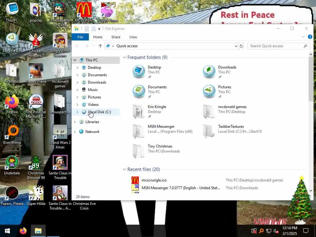Click the scroll down arrow in content pane
316x237 pixels.
(x=310, y=190)
